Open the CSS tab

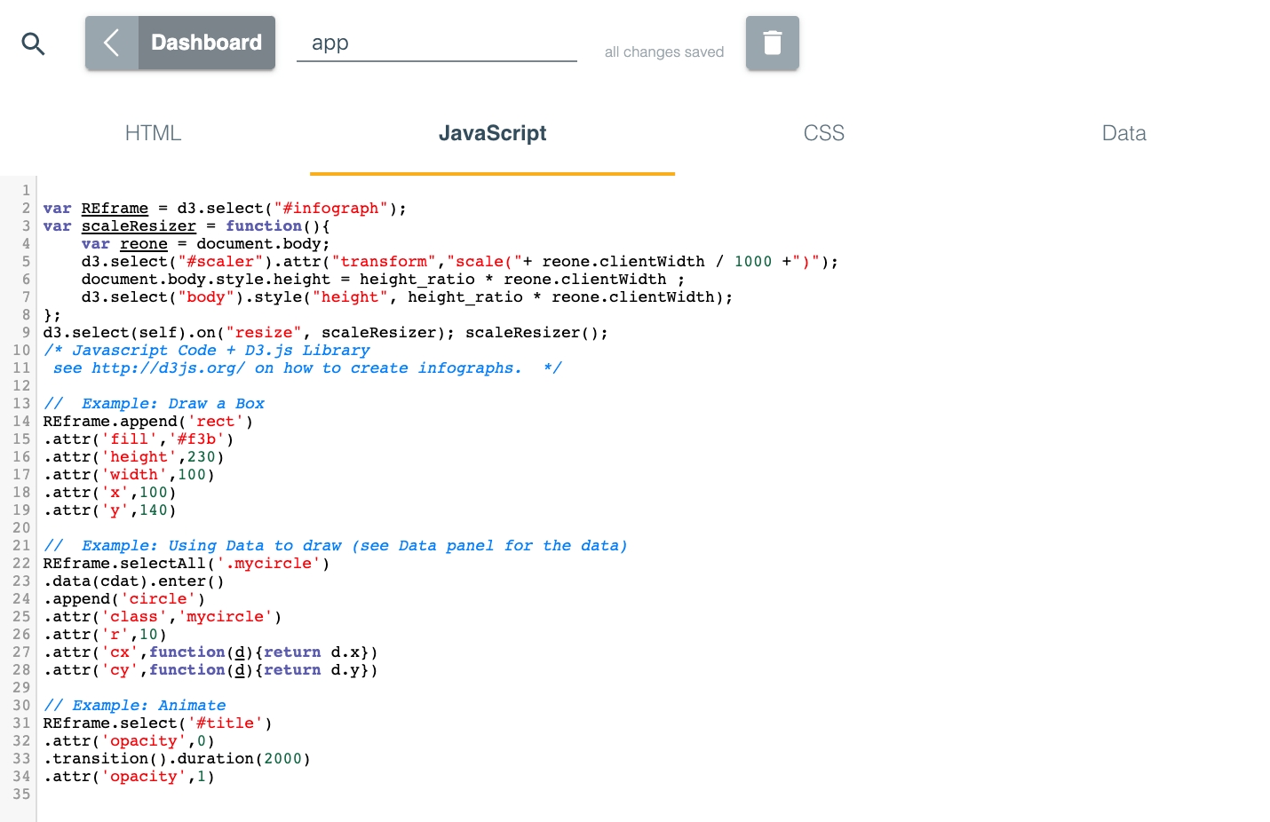click(x=823, y=133)
